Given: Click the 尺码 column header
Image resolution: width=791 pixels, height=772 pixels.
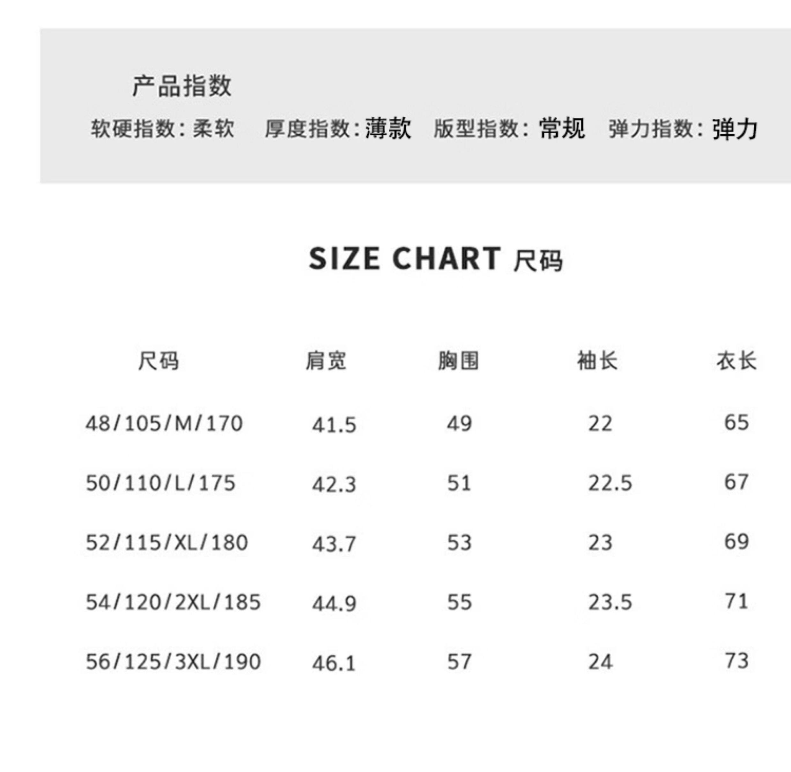Looking at the screenshot, I should pyautogui.click(x=158, y=361).
